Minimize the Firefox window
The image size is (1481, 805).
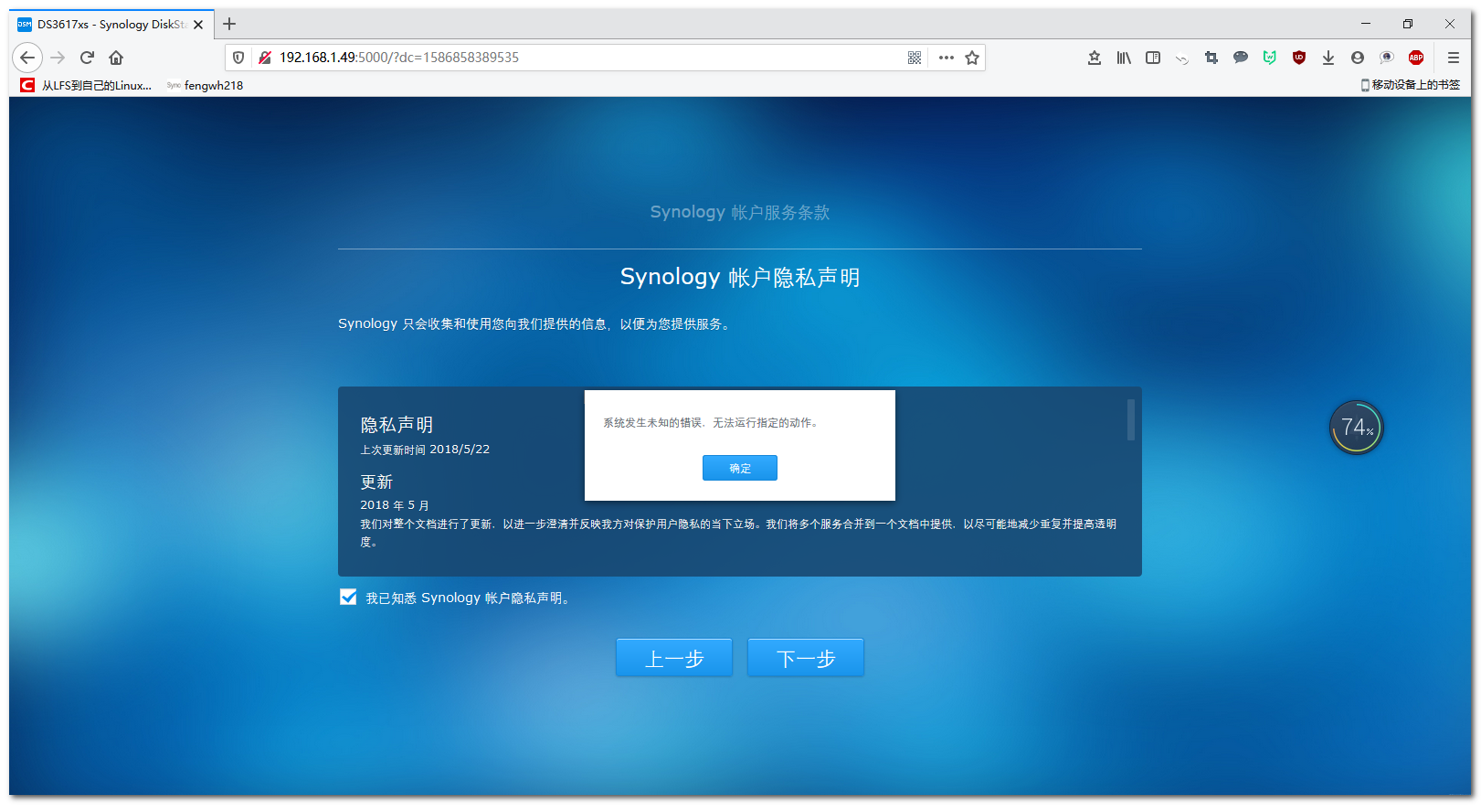[1366, 24]
